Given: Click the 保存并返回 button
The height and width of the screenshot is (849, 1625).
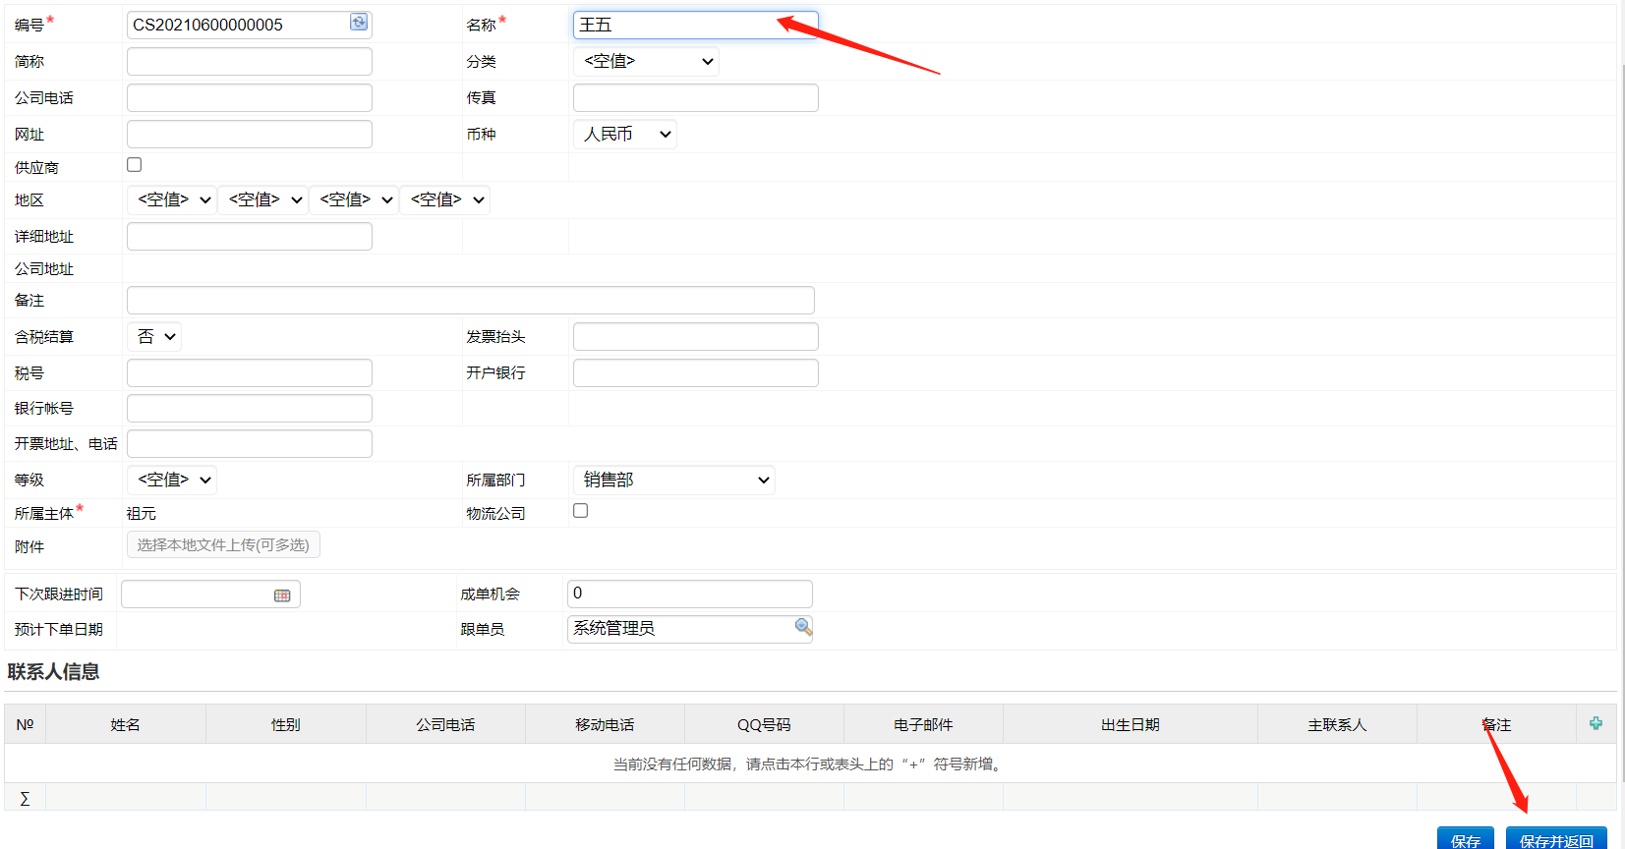Looking at the screenshot, I should 1556,838.
